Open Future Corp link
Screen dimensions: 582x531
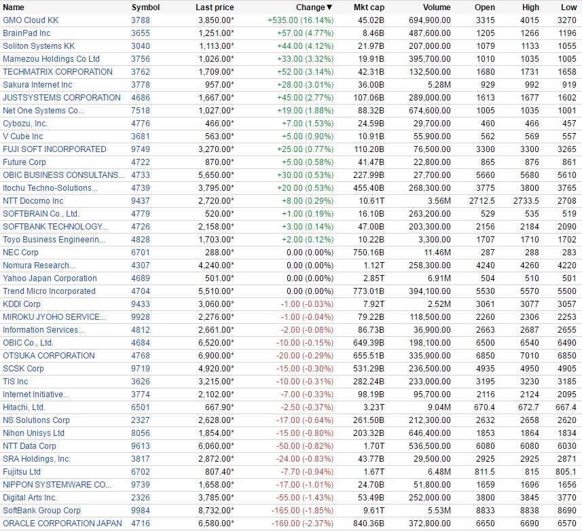point(24,162)
